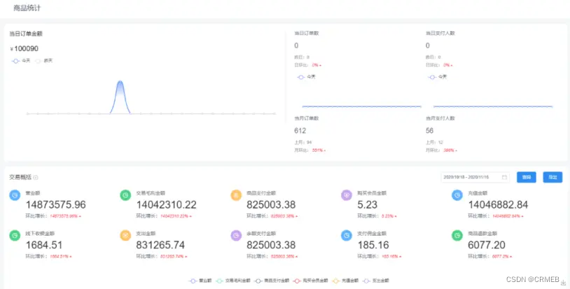Click the info icon beside 交易概括
Viewport: 570px width, 289px height.
click(36, 178)
